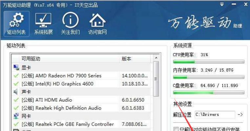Open the title bar dropdown menu arrow

tap(222, 5)
